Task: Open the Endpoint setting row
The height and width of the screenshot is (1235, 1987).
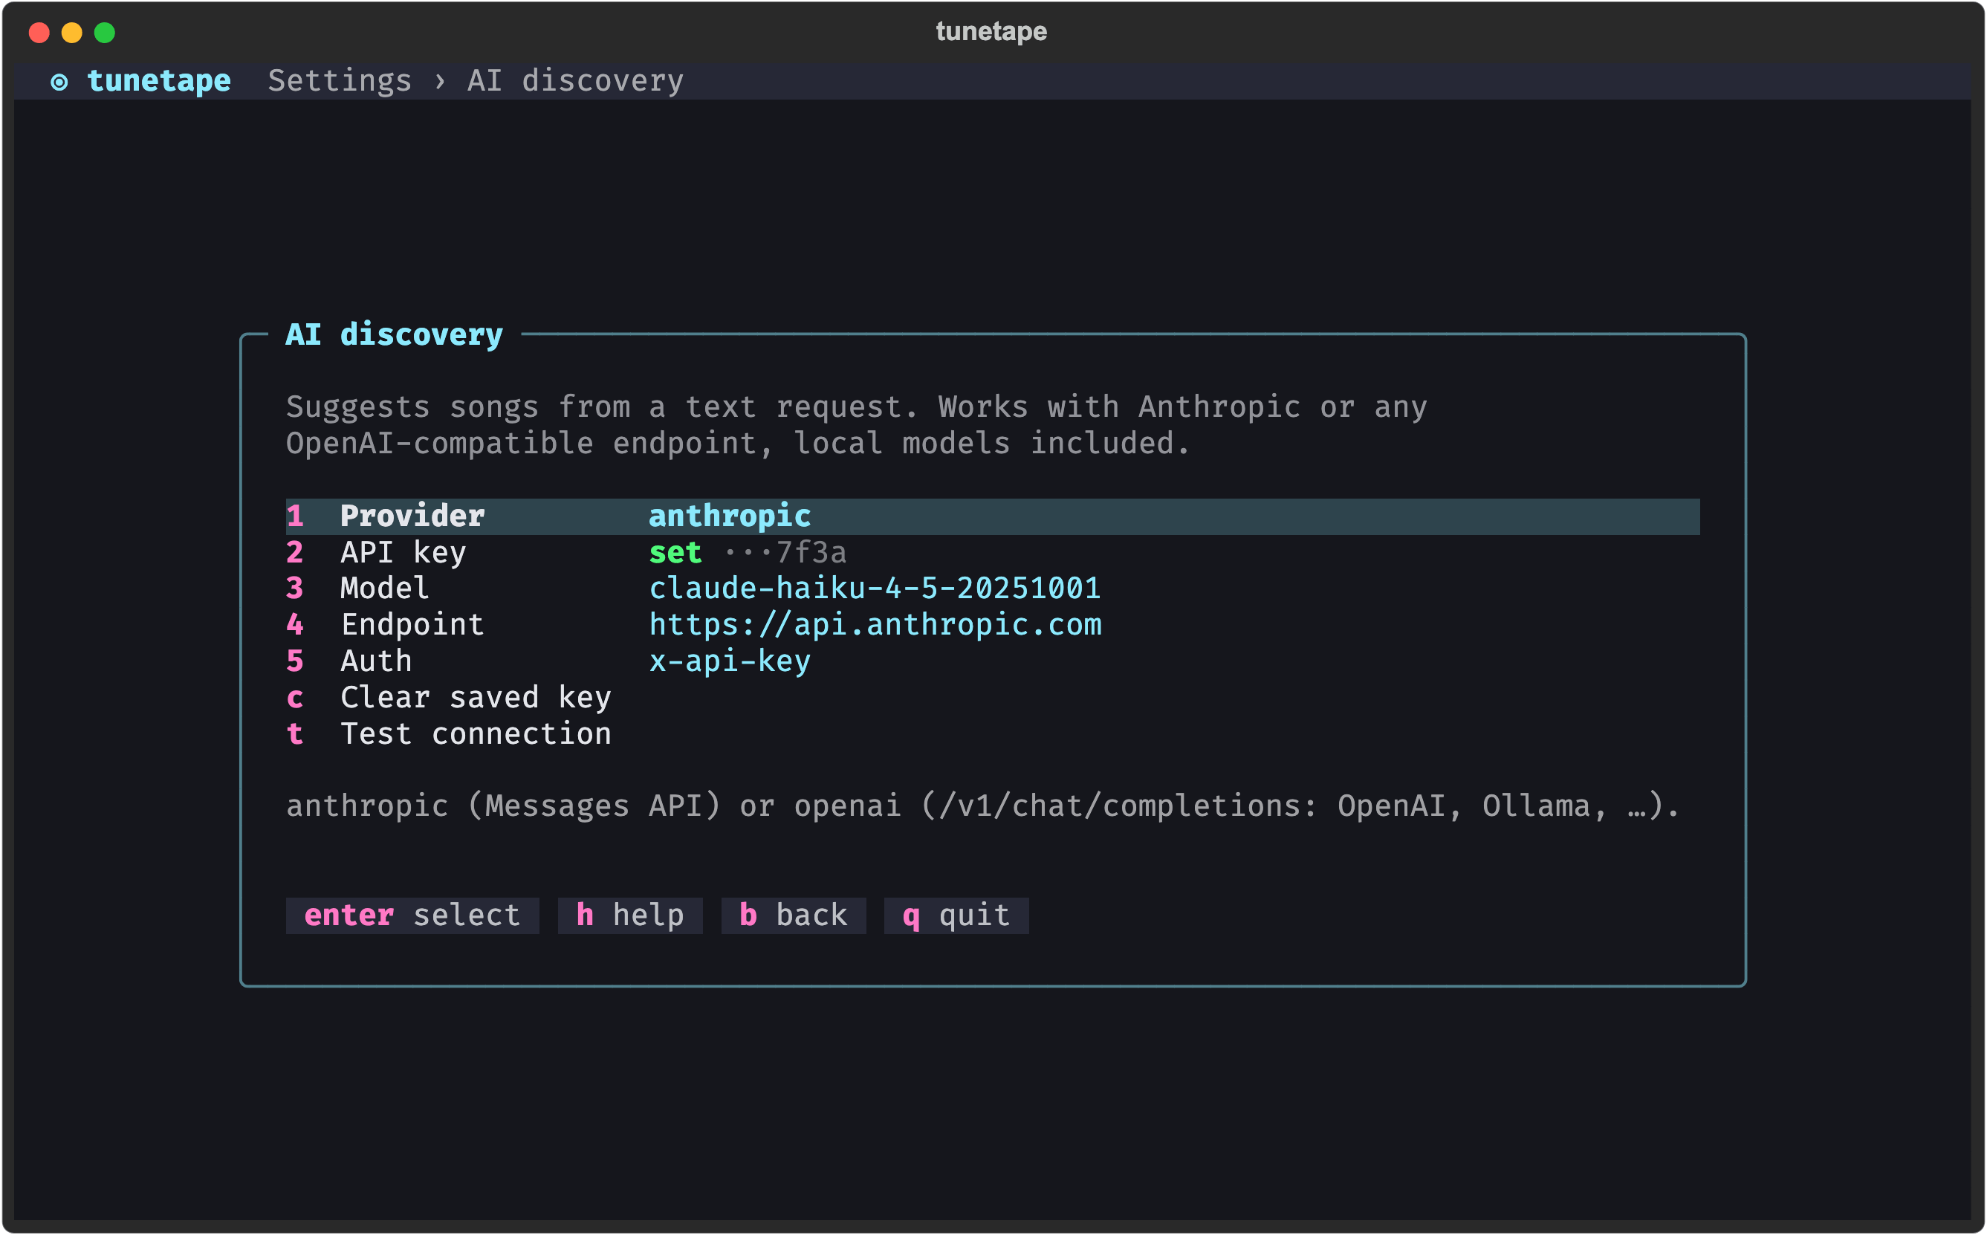Action: [992, 625]
